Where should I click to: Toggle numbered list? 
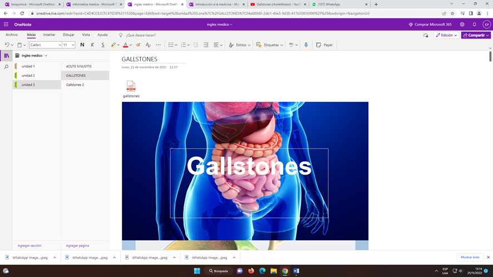(x=183, y=45)
